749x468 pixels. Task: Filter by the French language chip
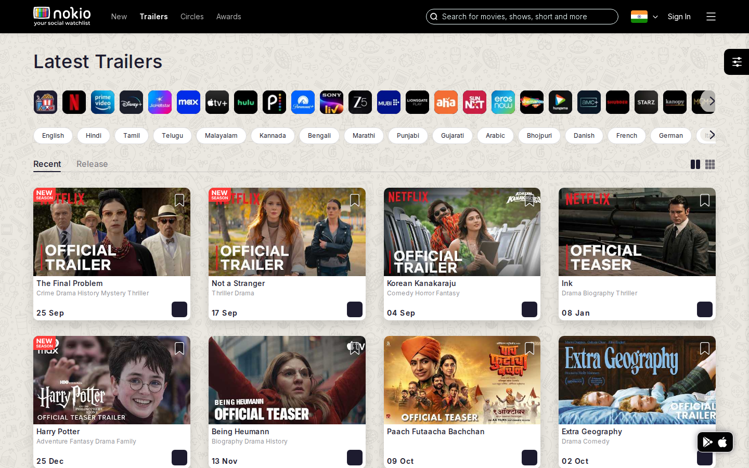[627, 136]
